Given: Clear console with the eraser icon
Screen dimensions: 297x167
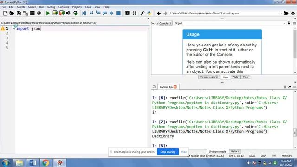Looking at the screenshot, I should [290, 87].
